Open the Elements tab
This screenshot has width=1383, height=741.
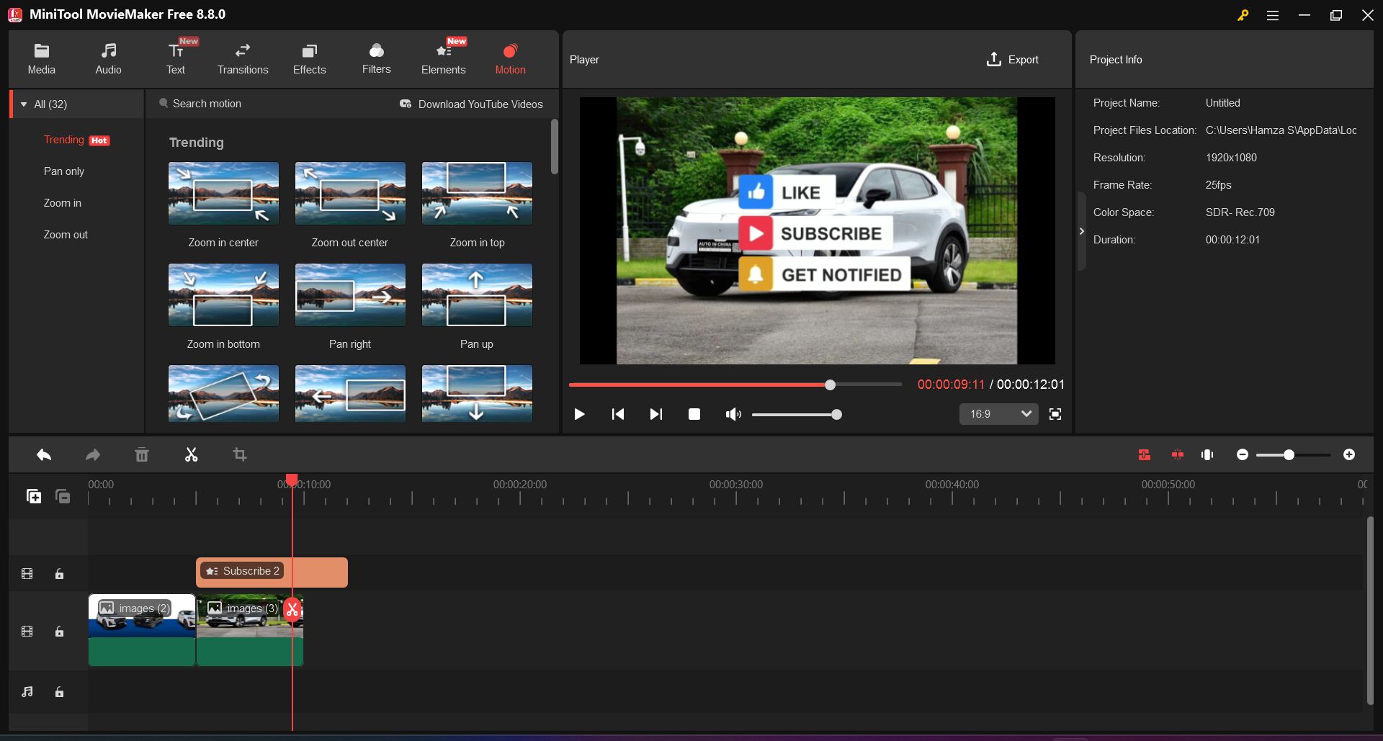(444, 59)
